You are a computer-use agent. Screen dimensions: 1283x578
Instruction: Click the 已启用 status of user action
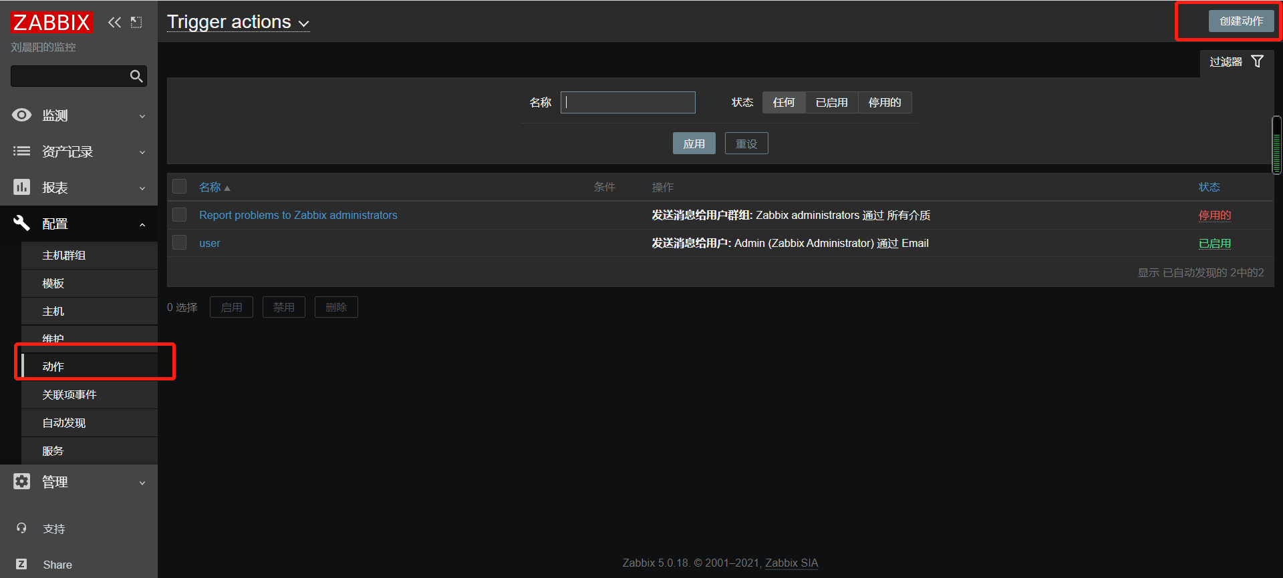[1214, 243]
